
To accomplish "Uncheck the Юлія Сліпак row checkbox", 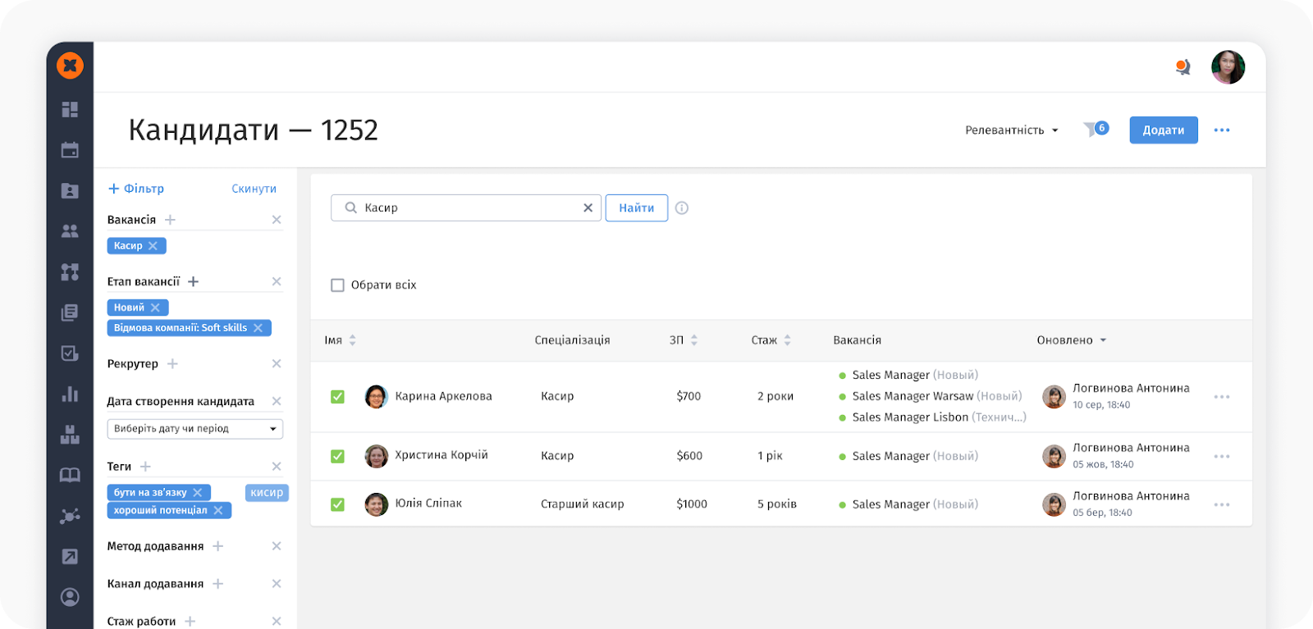I will (337, 504).
